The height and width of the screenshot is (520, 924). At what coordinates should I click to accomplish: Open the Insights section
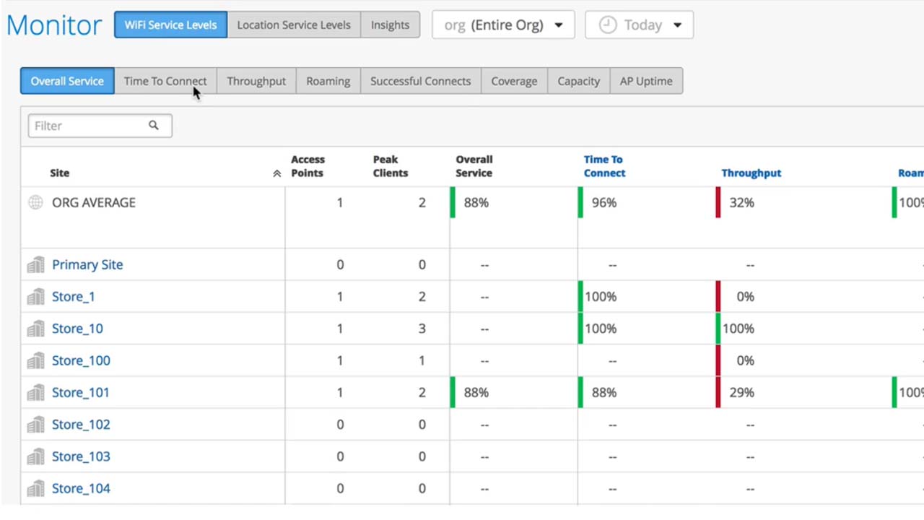(390, 25)
